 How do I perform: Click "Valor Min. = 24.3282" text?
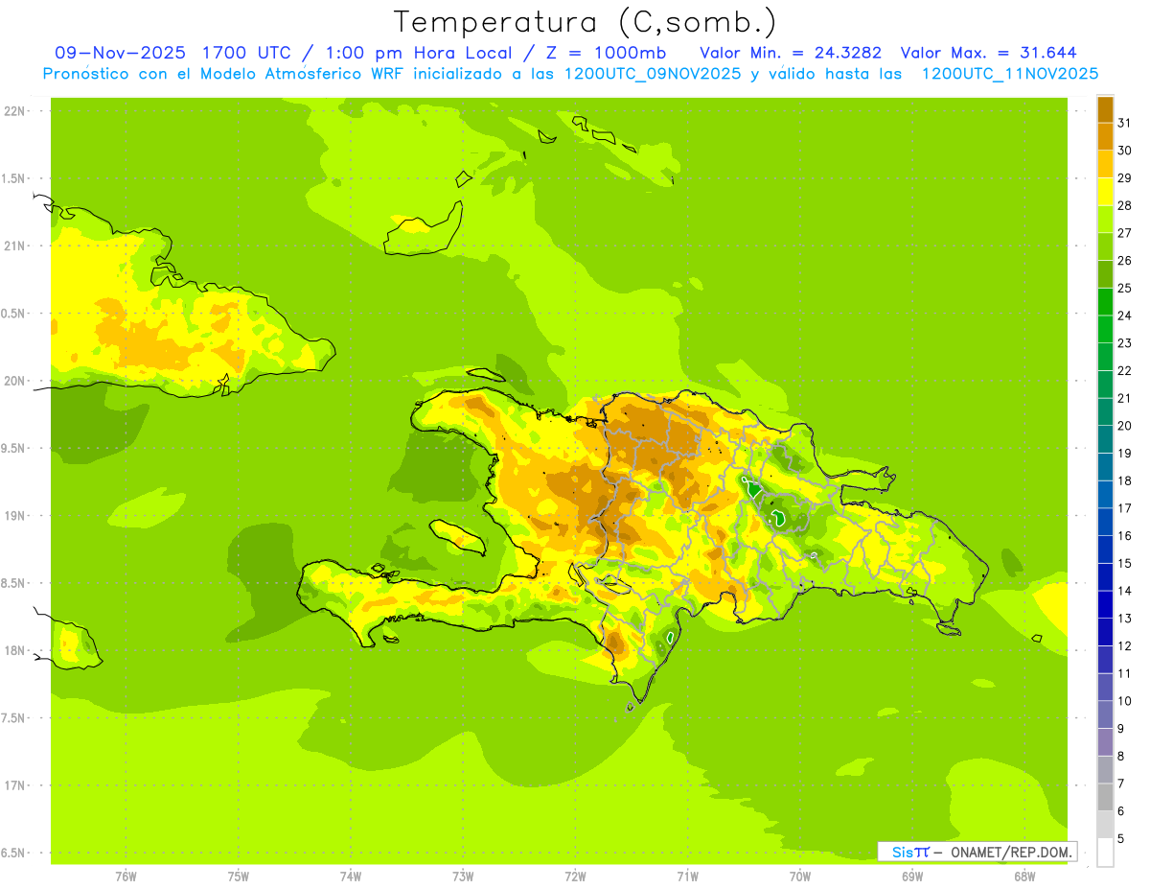791,53
